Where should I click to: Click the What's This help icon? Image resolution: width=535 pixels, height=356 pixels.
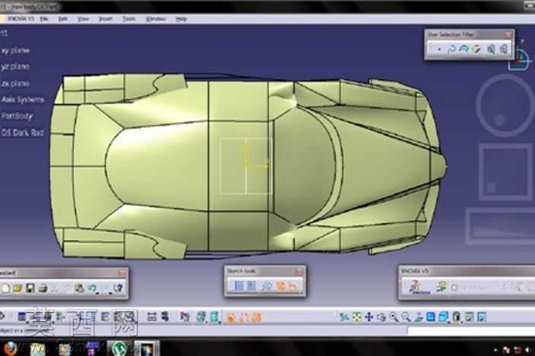pyautogui.click(x=118, y=288)
